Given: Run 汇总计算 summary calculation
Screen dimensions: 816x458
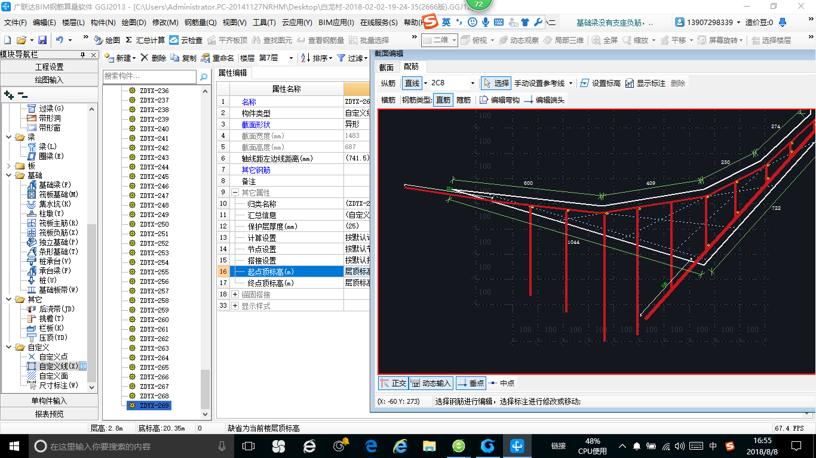Looking at the screenshot, I should coord(145,40).
